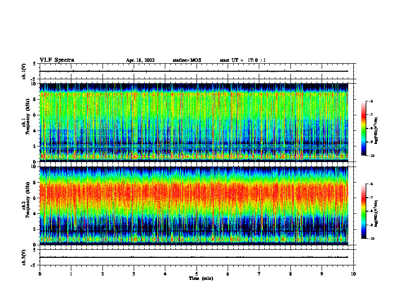The image size is (398, 307).
Task: Click time axis tick label "3"
Action: click(134, 274)
